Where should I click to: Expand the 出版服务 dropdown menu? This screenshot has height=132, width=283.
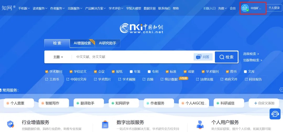[x=75, y=8]
